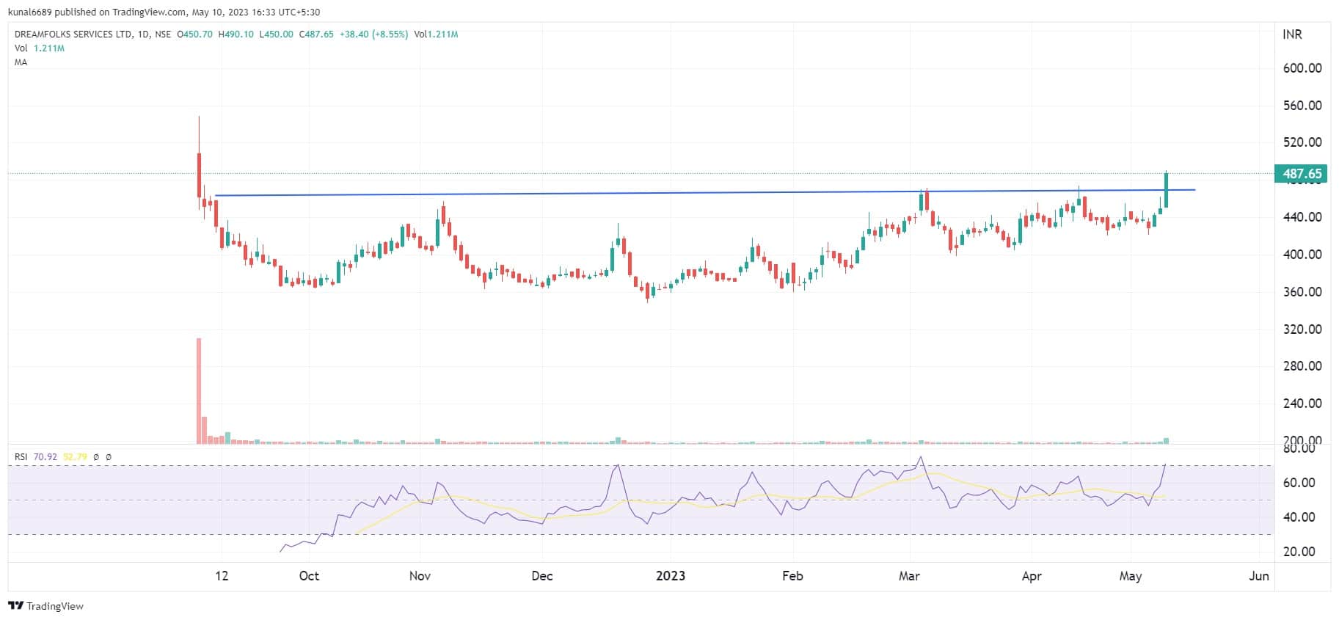Click the 360.00 price axis label
This screenshot has width=1339, height=620.
click(1302, 292)
